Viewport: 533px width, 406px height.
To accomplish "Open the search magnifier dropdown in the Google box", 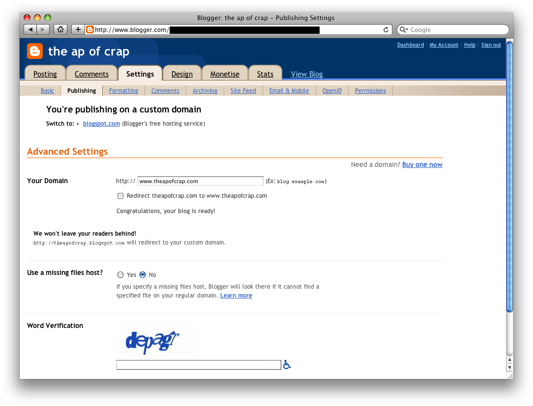I will [x=404, y=29].
